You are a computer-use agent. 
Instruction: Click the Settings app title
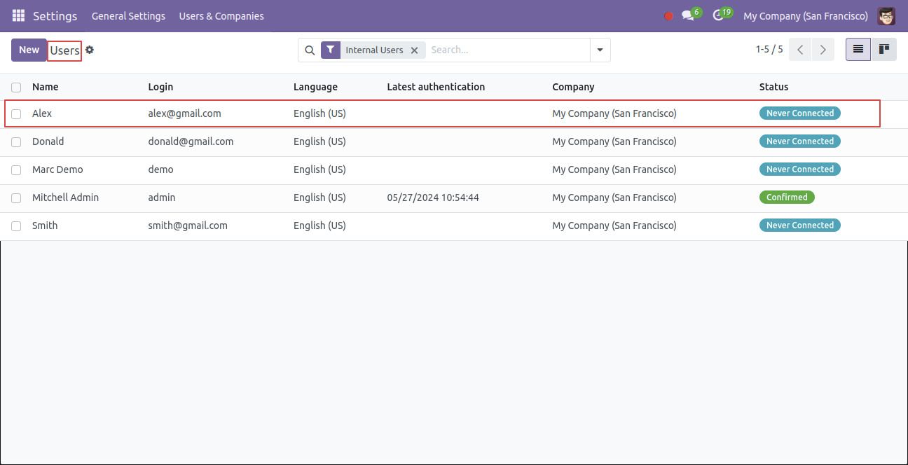coord(55,16)
